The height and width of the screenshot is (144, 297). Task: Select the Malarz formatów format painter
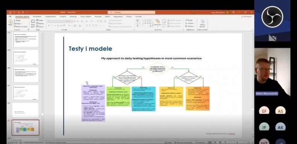(x=20, y=27)
